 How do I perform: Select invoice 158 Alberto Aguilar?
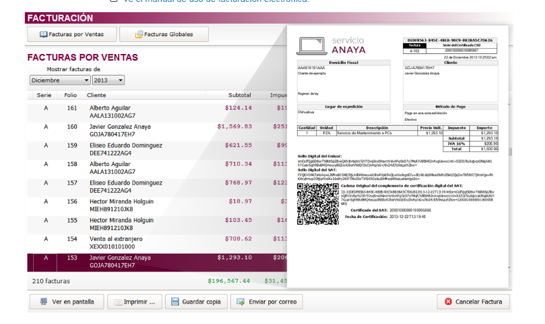pyautogui.click(x=157, y=168)
